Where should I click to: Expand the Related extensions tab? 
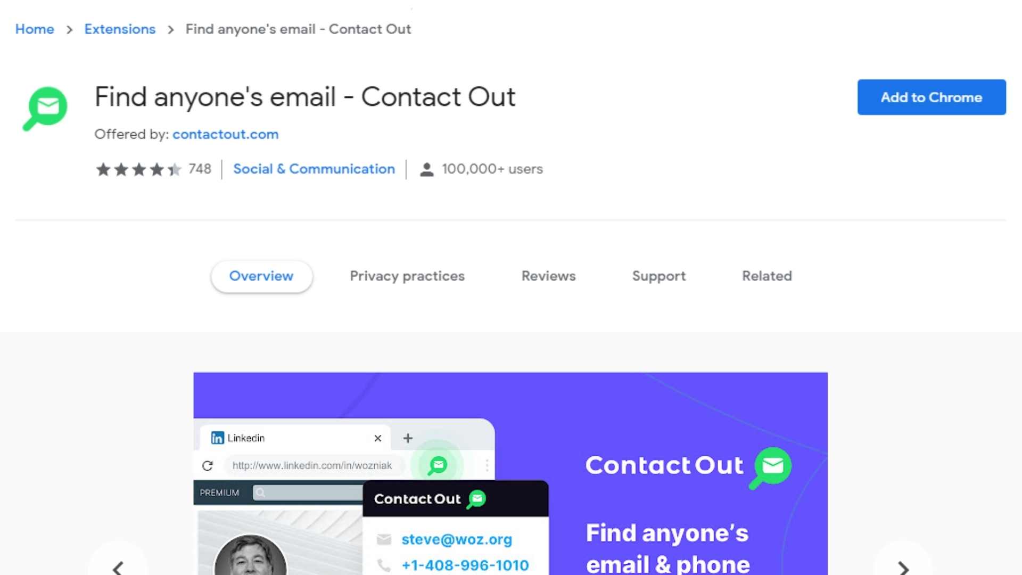pyautogui.click(x=767, y=275)
